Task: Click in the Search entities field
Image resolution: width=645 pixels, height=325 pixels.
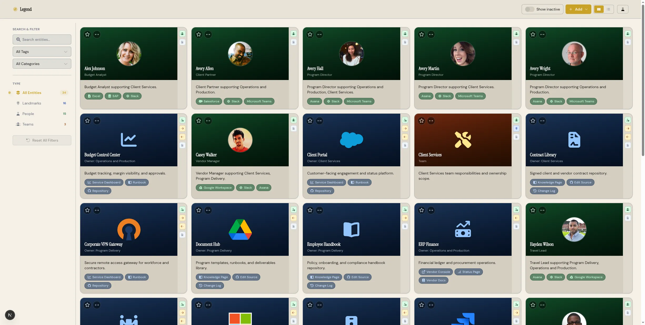Action: [42, 39]
